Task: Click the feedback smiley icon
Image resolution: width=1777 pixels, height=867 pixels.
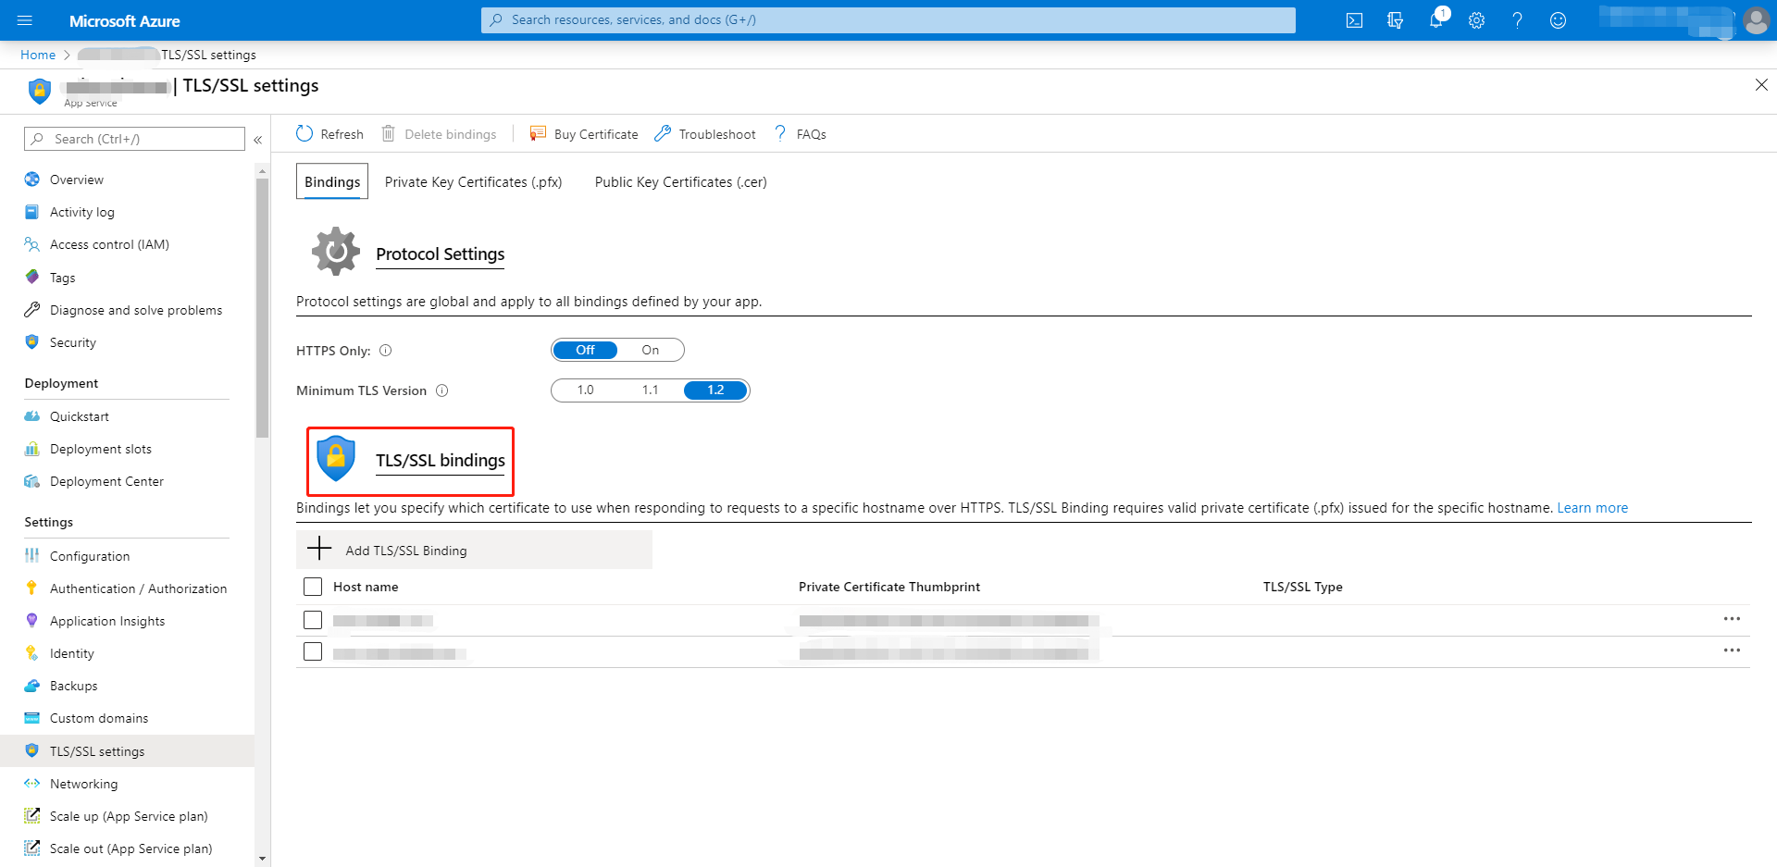Action: coord(1558,20)
